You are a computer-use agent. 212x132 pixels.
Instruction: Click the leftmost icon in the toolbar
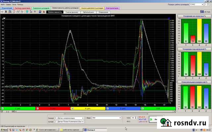tap(2, 12)
